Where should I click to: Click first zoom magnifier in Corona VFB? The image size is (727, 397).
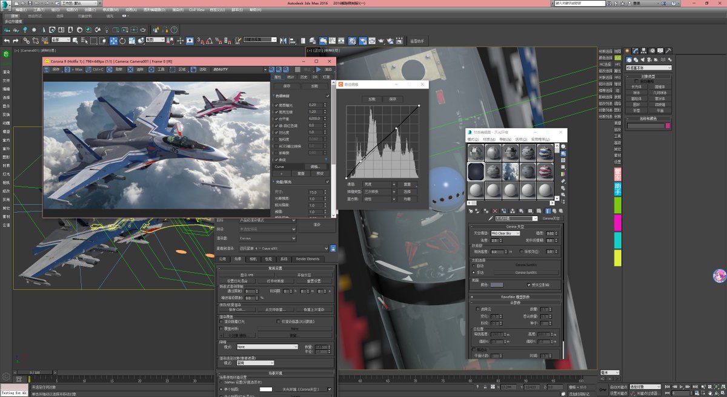[271, 70]
